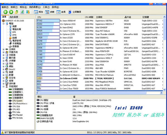
Task: Show the 結果 results toolbar button
Action: (x=61, y=12)
